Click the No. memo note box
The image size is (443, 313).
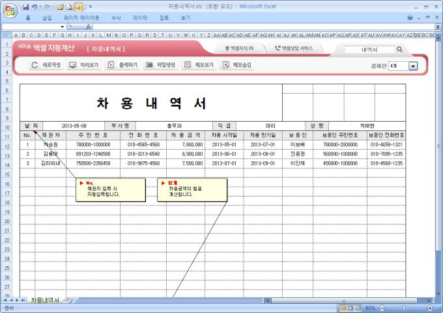(111, 189)
